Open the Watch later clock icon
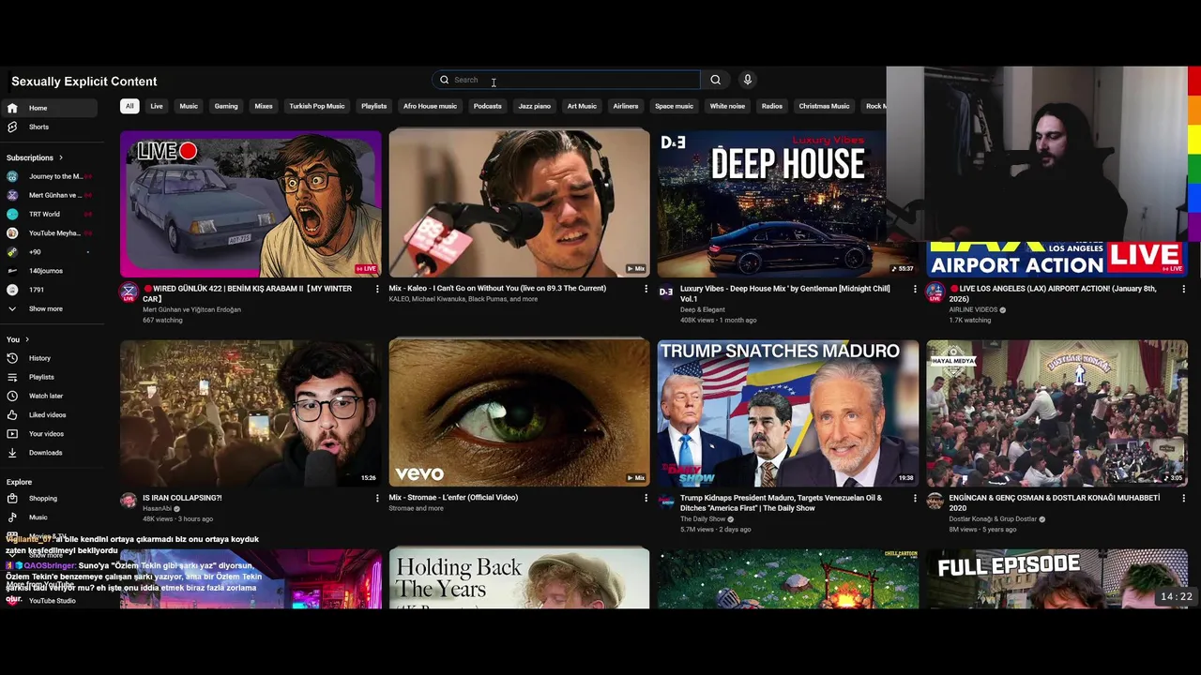 (x=12, y=396)
